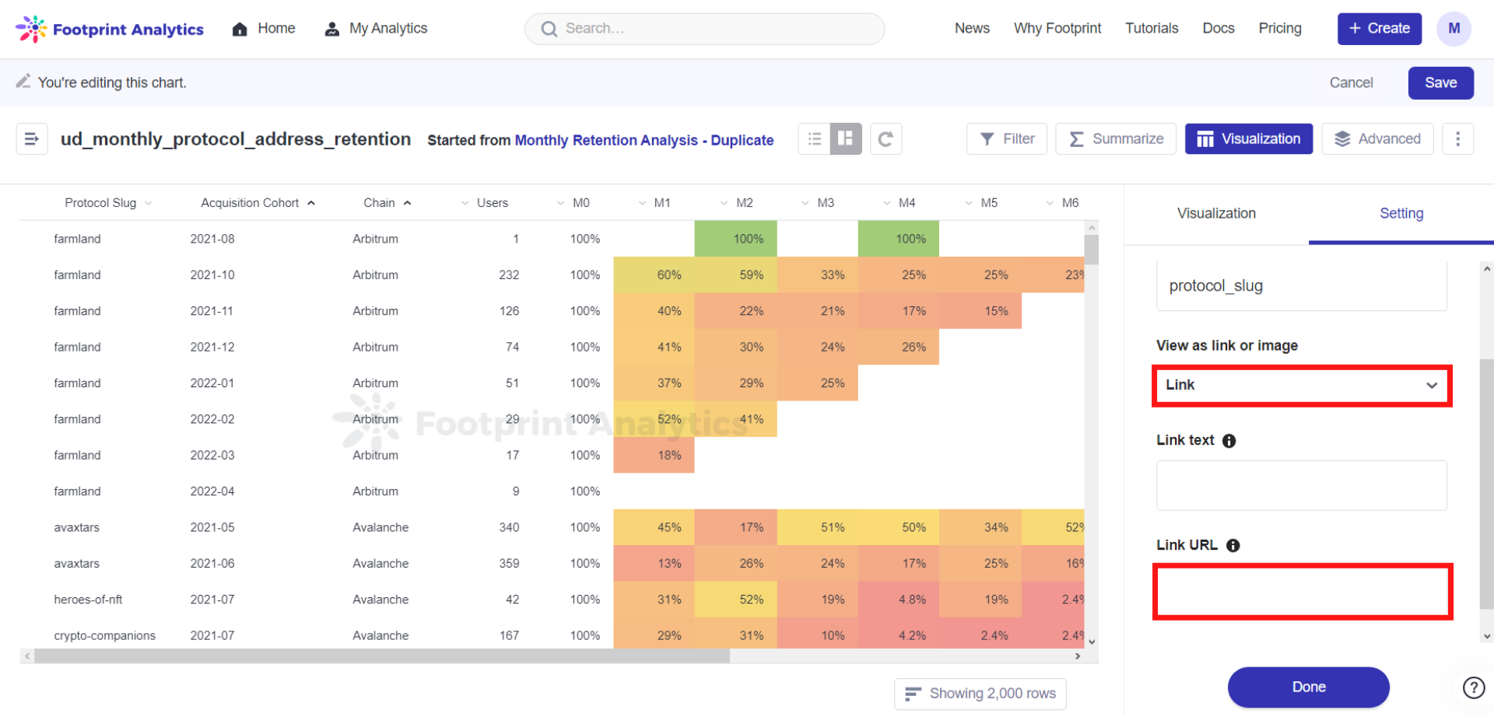Viewport: 1494px width, 717px height.
Task: Click the Create button
Action: click(1380, 29)
